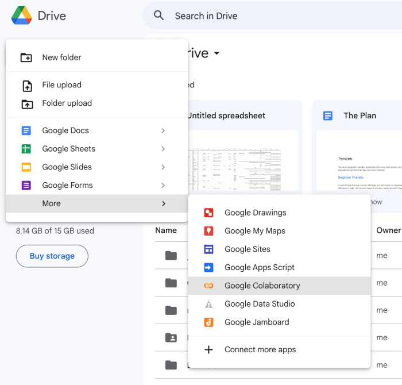This screenshot has width=402, height=385.
Task: Click the orange Google Jamboard icon
Action: [x=208, y=322]
